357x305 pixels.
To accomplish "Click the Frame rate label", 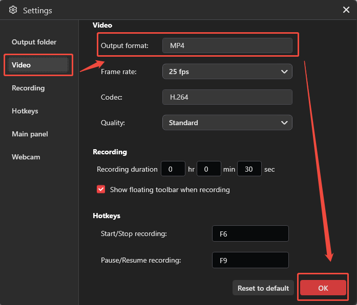I will coord(119,72).
